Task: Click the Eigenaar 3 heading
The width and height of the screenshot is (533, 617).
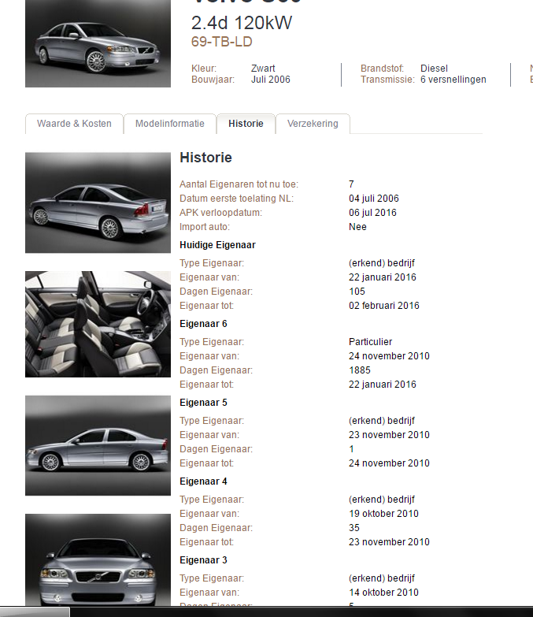Action: pos(203,560)
